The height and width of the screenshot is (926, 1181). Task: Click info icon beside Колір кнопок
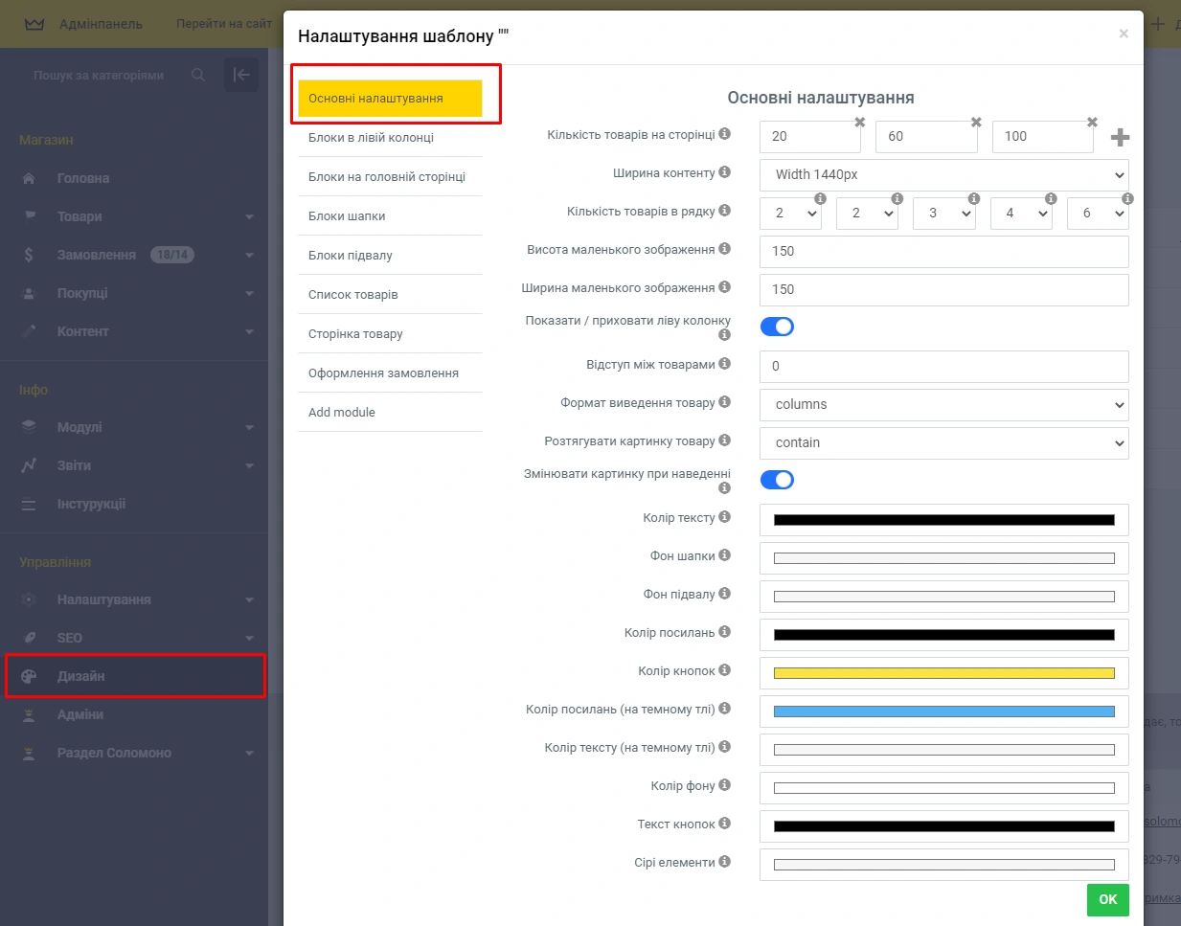(x=724, y=670)
